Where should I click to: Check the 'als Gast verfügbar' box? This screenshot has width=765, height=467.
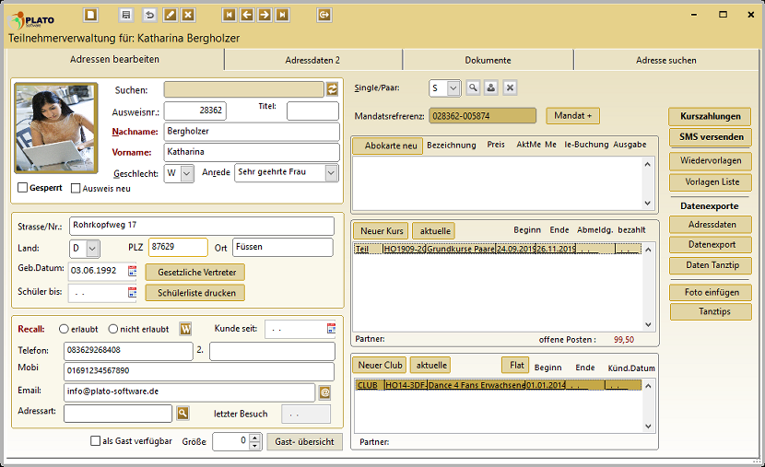click(x=96, y=441)
